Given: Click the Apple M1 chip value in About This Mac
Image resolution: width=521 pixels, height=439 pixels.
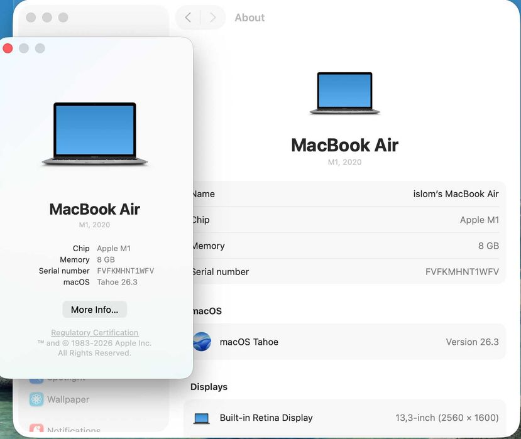Looking at the screenshot, I should click(114, 249).
